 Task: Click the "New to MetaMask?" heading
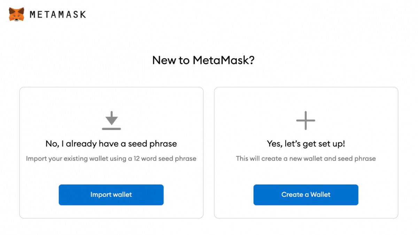pos(203,60)
